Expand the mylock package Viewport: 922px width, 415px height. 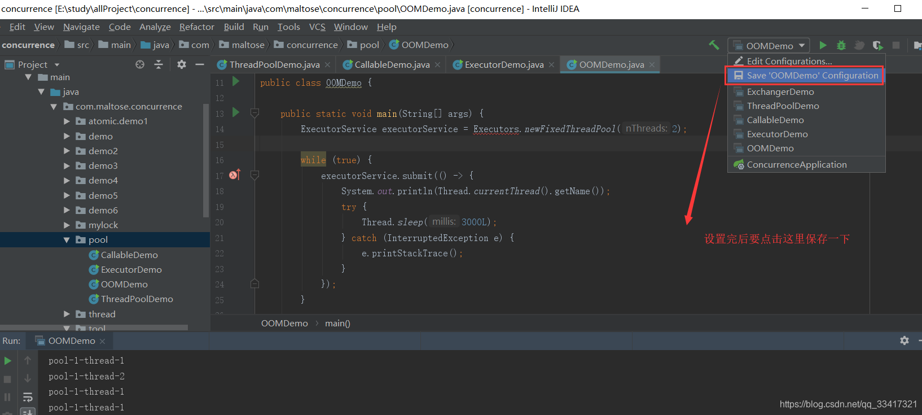(67, 225)
